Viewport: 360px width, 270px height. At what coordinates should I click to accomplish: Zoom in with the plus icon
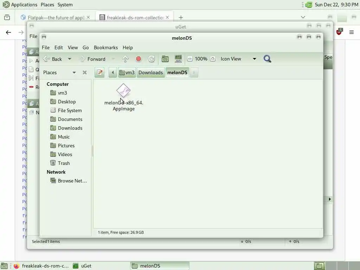(213, 59)
